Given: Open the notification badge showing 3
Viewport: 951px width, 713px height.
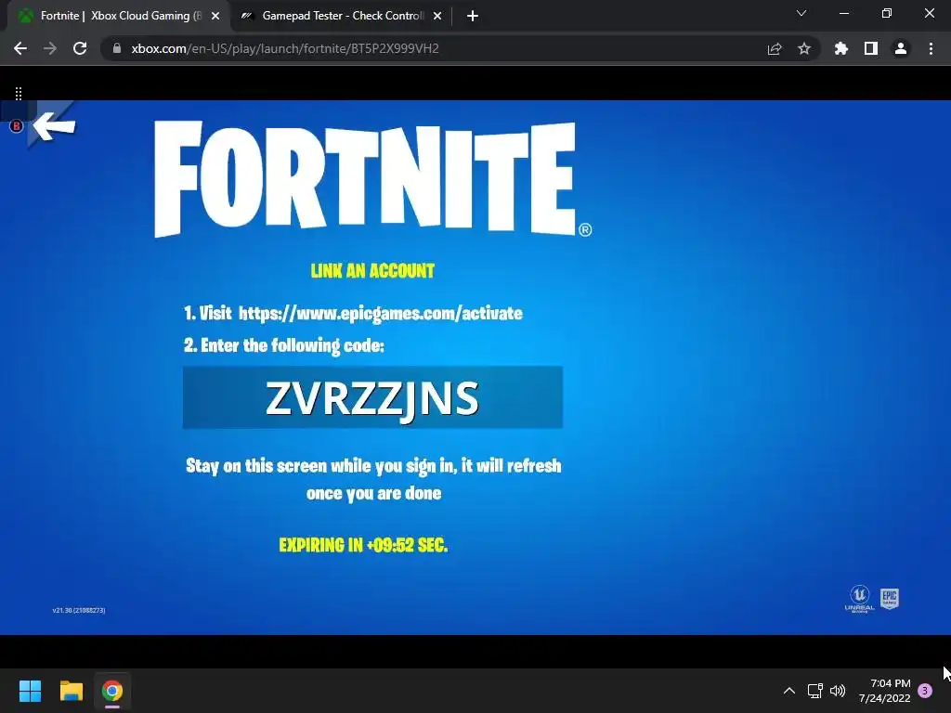Looking at the screenshot, I should point(925,691).
